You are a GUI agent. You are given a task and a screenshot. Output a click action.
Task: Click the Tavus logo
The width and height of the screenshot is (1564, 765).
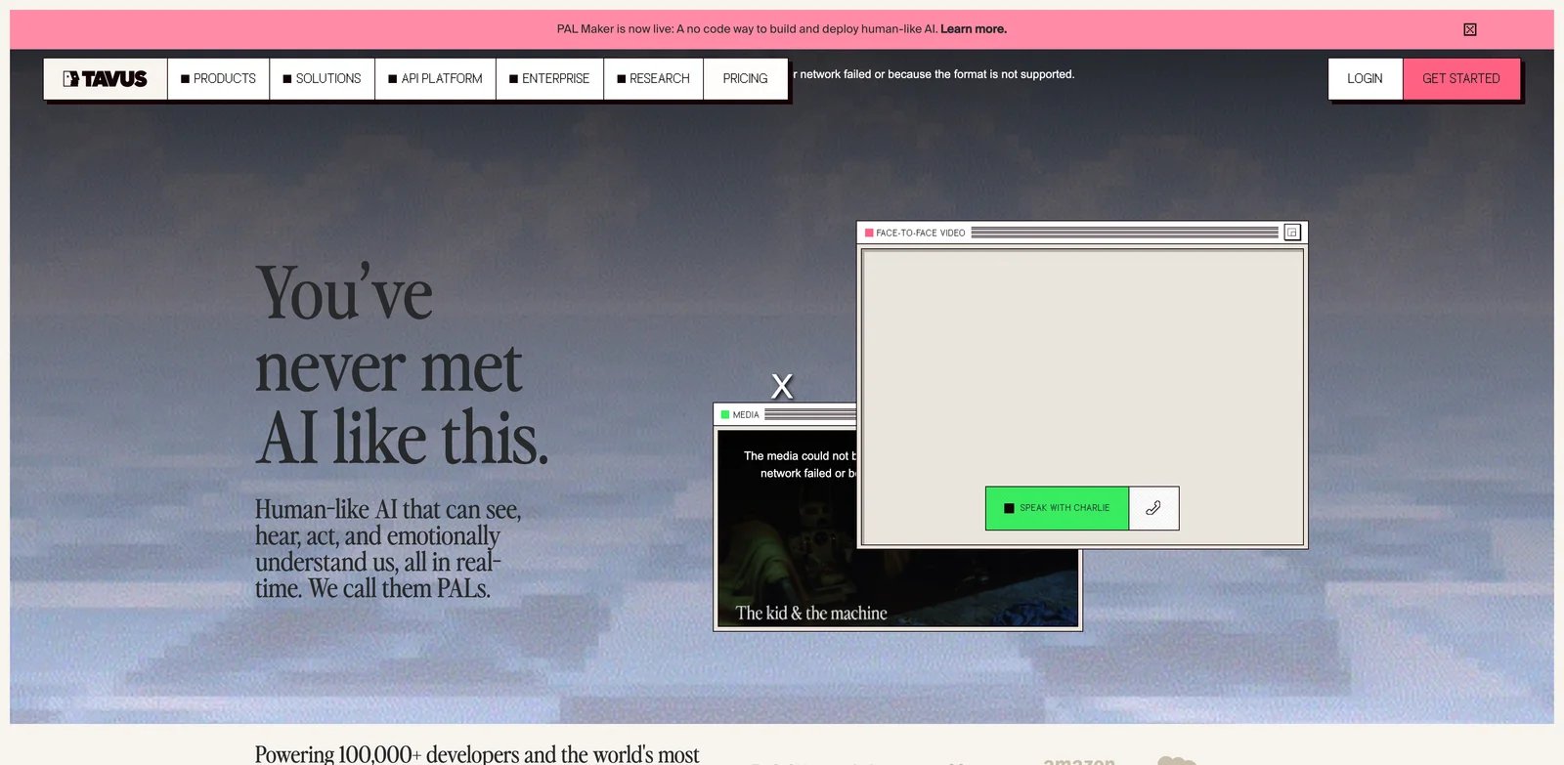click(106, 79)
